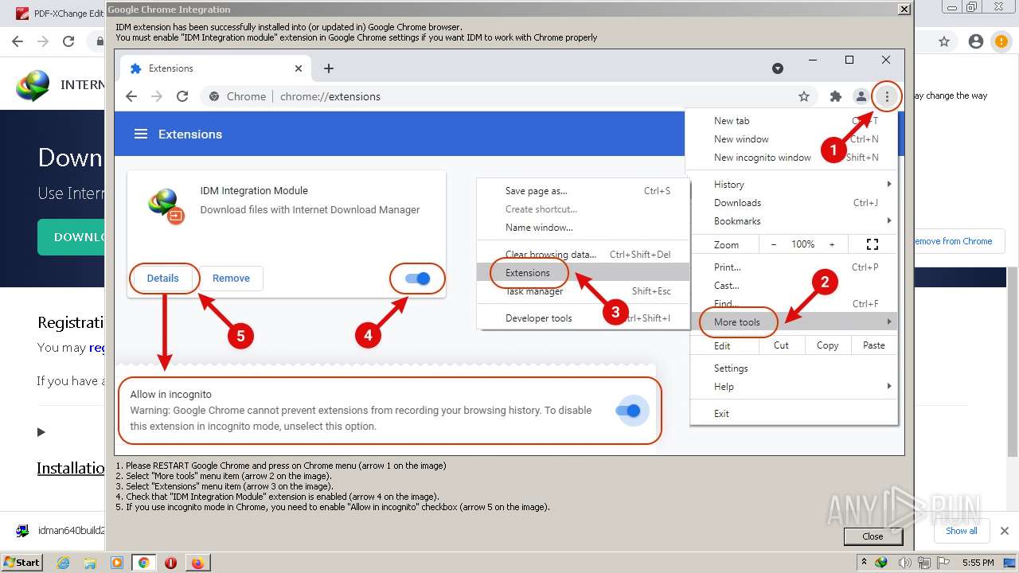Expand History submenu arrow in pictured menu
Image resolution: width=1019 pixels, height=573 pixels.
[x=888, y=184]
